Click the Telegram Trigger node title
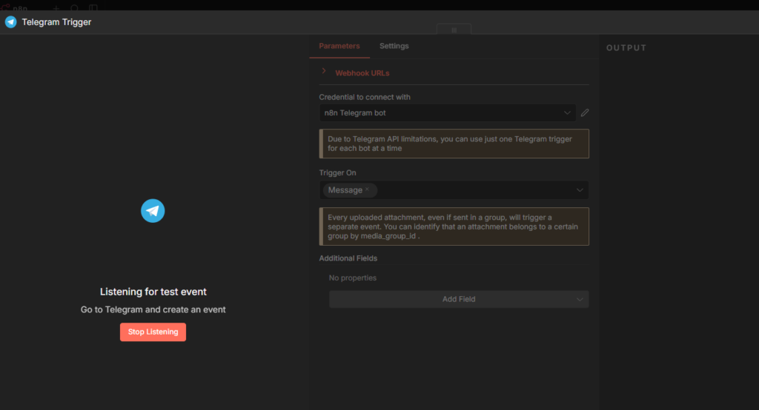The image size is (759, 410). point(56,21)
